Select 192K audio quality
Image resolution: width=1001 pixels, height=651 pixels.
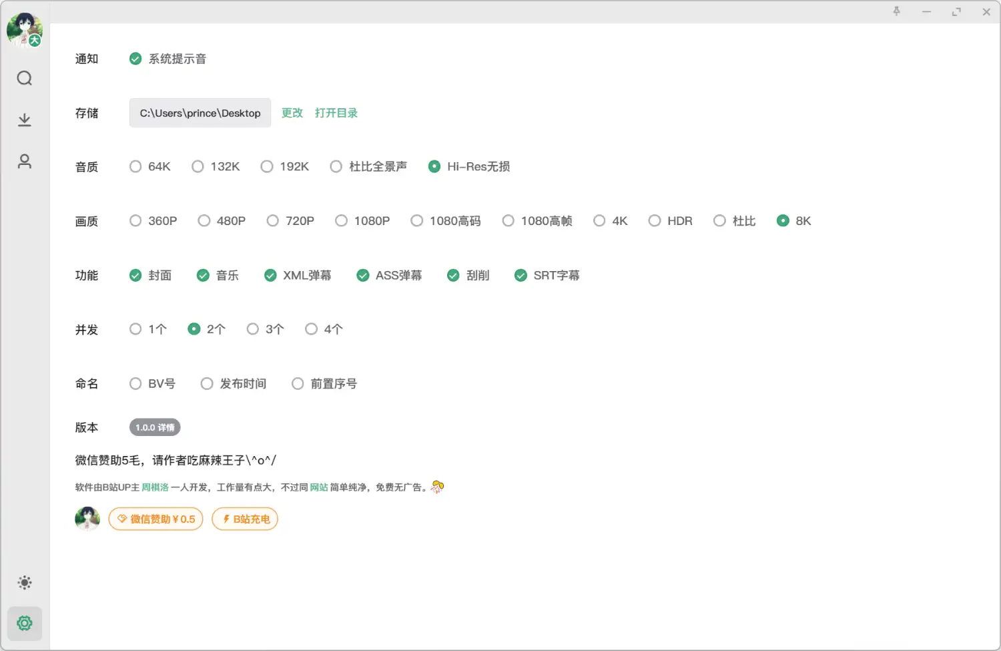click(x=267, y=166)
